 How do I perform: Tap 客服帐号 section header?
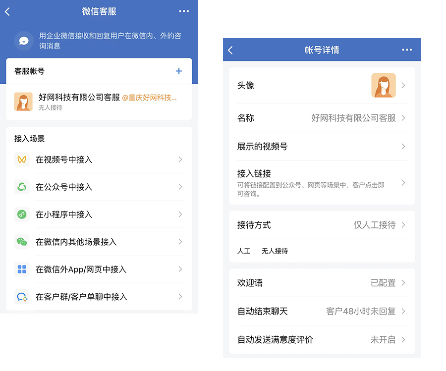tap(30, 71)
